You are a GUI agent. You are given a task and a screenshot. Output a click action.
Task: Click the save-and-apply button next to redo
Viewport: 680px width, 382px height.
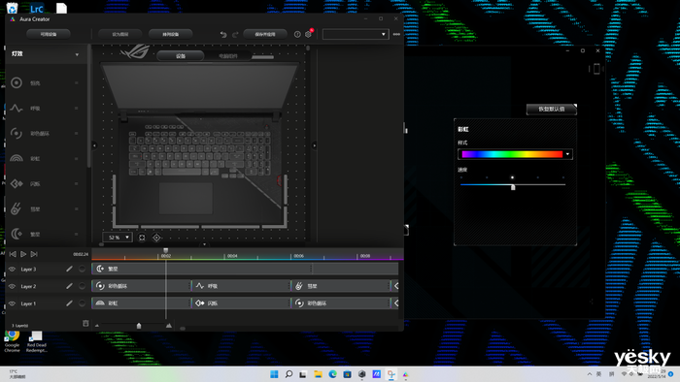pyautogui.click(x=265, y=34)
